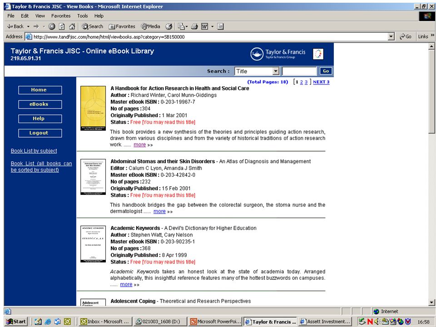Screen dimensions: 436x327
Task: Follow the Book List (all books) link
Action: (x=41, y=167)
